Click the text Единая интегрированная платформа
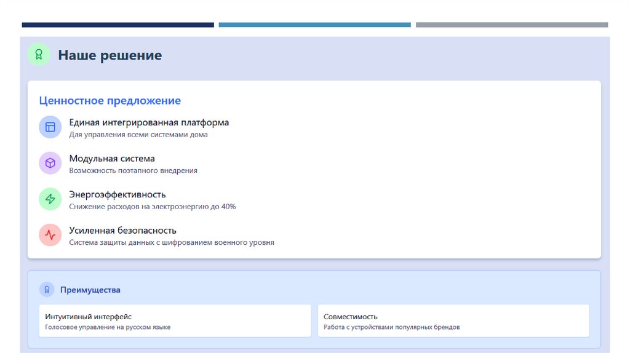 149,122
